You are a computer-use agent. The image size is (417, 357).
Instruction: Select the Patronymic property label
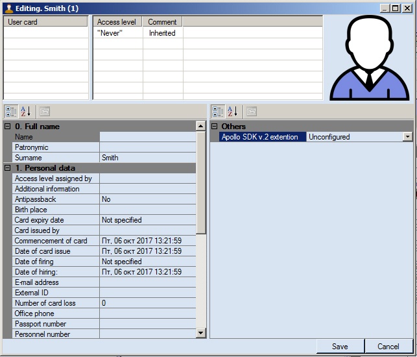click(56, 147)
